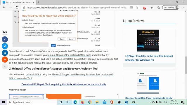Viewport: 187px width, 105px height.
Task: Close the Product installation tab
Action: point(34,2)
